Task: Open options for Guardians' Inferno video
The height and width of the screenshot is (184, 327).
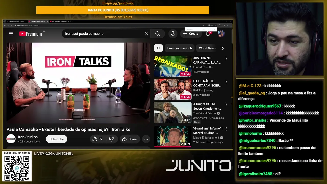Action: (x=226, y=129)
